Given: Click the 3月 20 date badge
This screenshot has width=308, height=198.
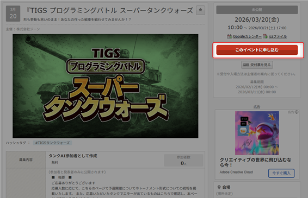Looking at the screenshot, I should click(13, 14).
